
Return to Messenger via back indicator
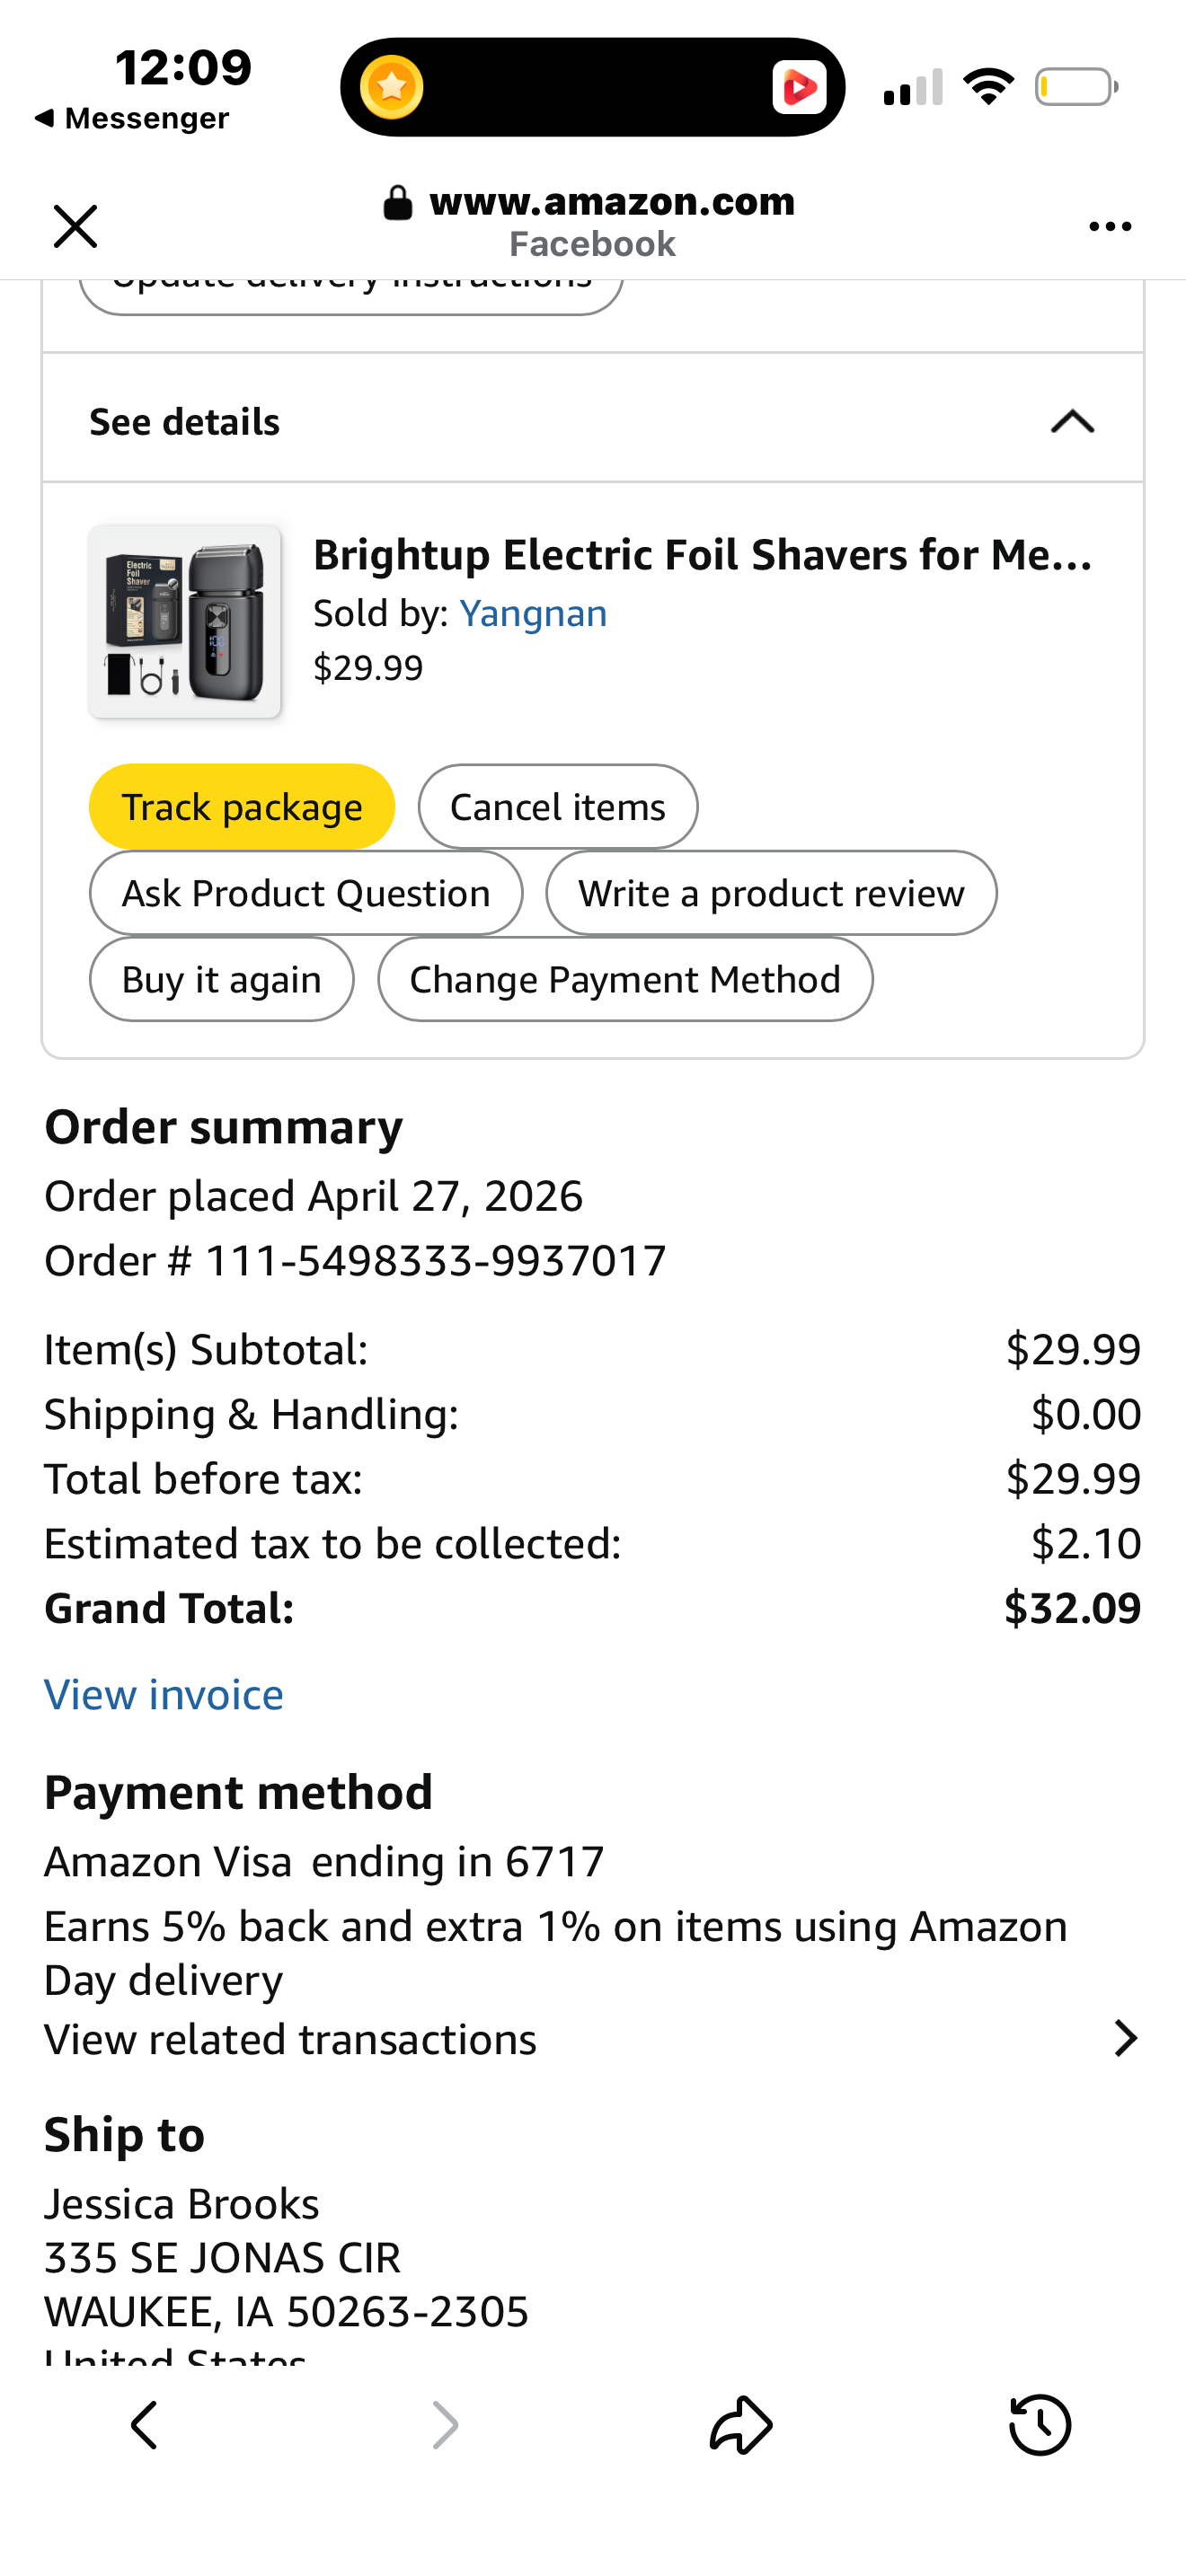pyautogui.click(x=132, y=118)
